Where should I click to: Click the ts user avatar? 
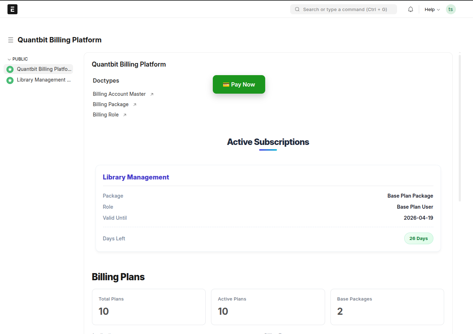[451, 9]
